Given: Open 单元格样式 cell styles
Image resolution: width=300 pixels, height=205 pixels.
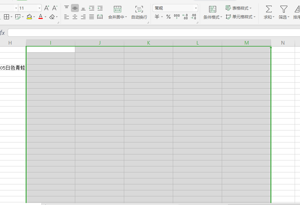Looking at the screenshot, I should (x=240, y=17).
